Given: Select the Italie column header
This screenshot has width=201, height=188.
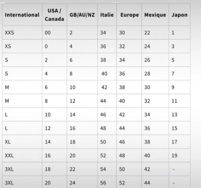Looking at the screenshot, I should [107, 15].
